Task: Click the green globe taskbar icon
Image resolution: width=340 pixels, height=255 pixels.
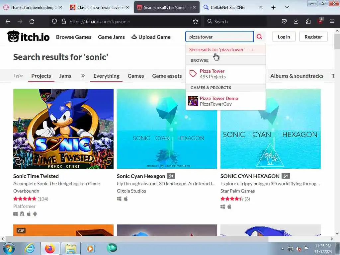Action: (112, 248)
